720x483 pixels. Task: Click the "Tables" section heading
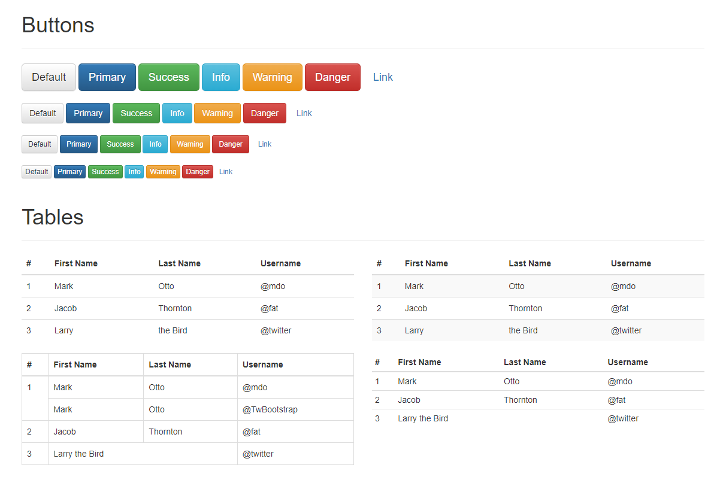(53, 217)
